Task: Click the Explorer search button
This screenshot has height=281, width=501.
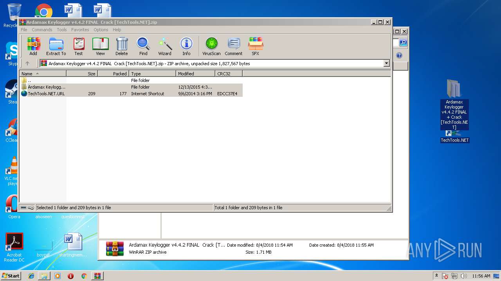Action: click(x=403, y=43)
